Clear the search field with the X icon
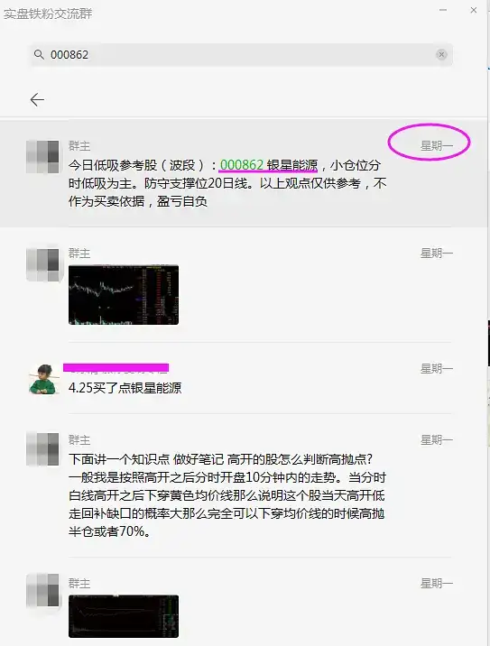 click(x=441, y=54)
